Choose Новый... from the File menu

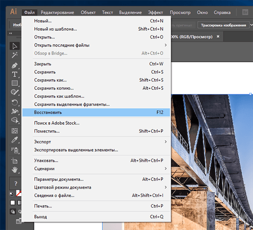click(96, 21)
